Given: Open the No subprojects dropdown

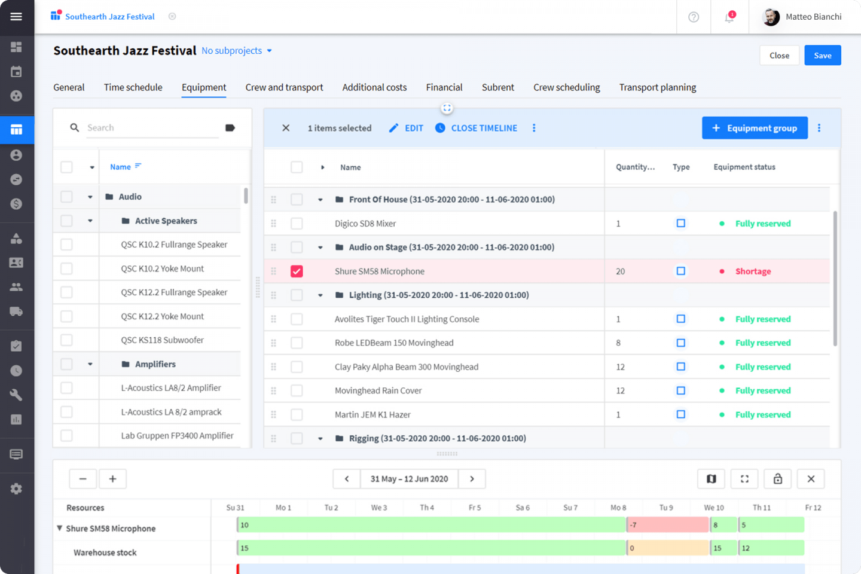Looking at the screenshot, I should 237,51.
